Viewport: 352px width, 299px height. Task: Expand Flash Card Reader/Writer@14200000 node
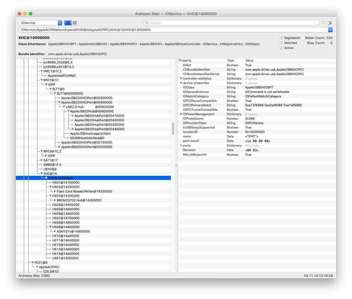tap(55, 191)
